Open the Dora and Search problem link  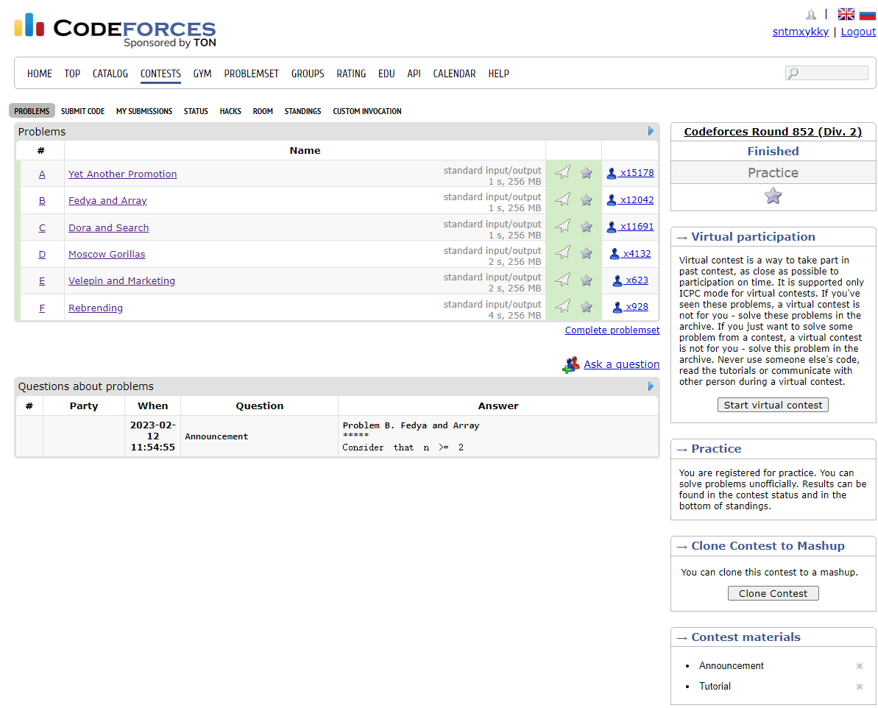point(108,227)
